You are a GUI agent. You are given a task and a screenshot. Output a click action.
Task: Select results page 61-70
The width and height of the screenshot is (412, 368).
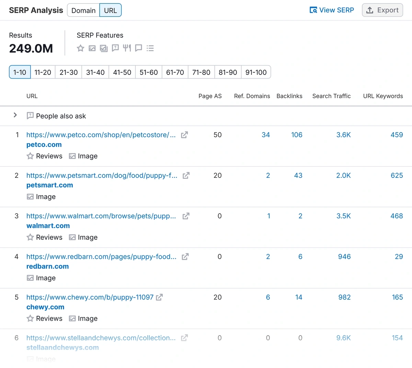tap(175, 72)
